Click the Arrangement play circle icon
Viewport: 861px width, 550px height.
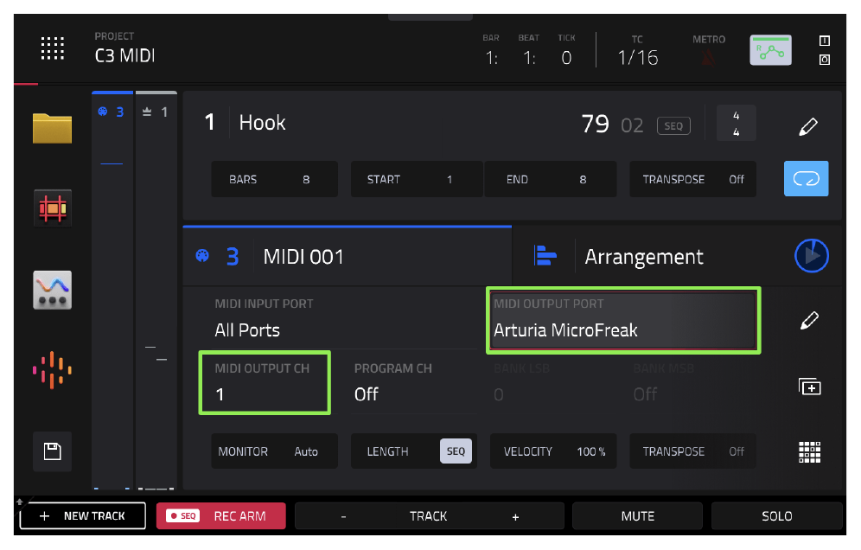(x=812, y=255)
